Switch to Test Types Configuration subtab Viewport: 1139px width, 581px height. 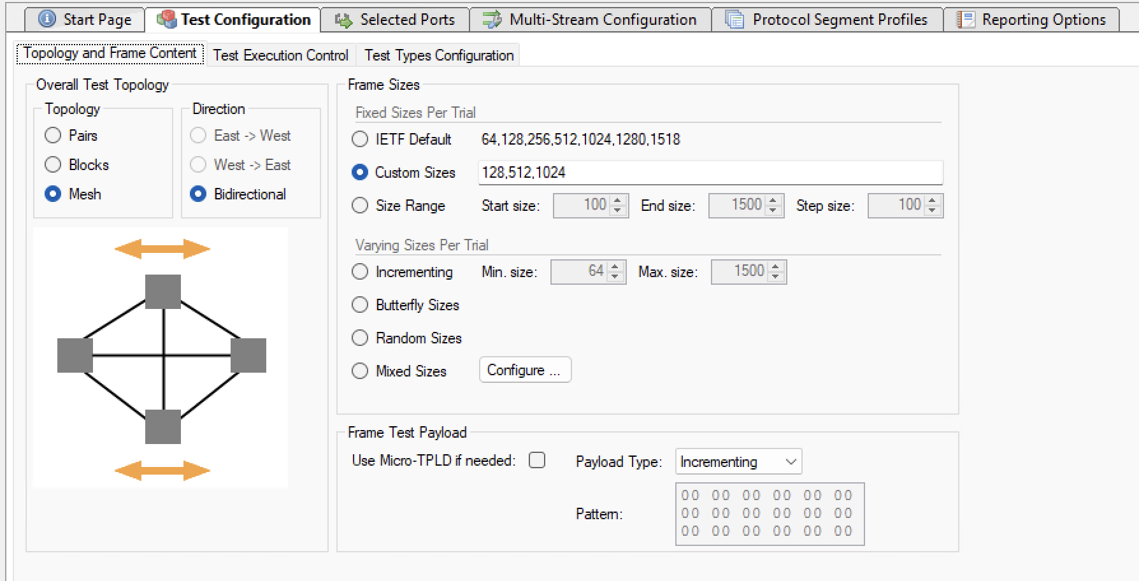click(x=439, y=55)
